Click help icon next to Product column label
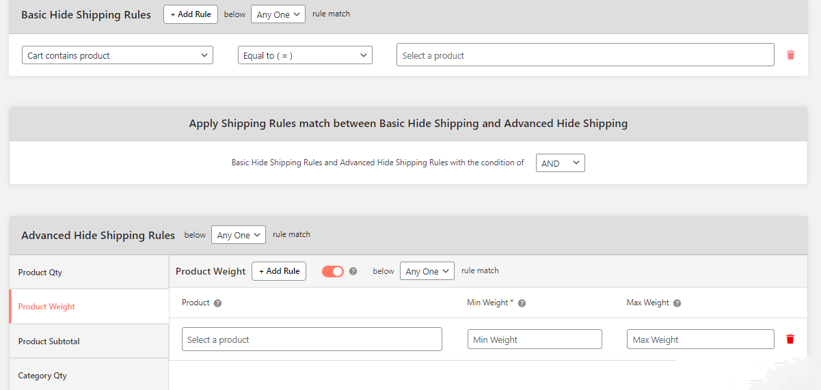The height and width of the screenshot is (390, 821). point(217,303)
